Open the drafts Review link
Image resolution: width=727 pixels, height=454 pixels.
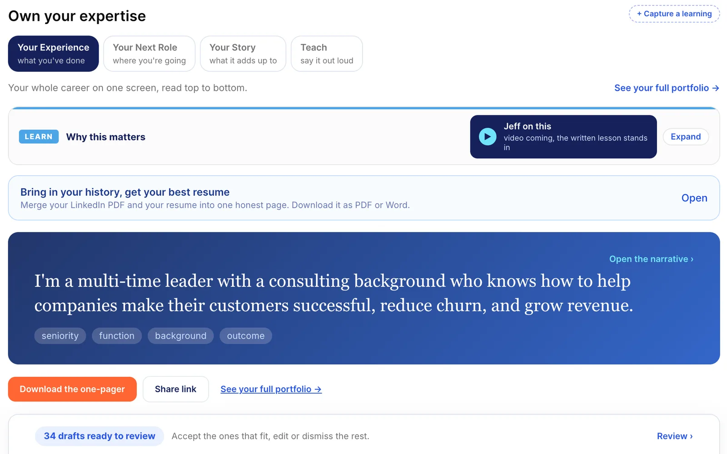(675, 436)
